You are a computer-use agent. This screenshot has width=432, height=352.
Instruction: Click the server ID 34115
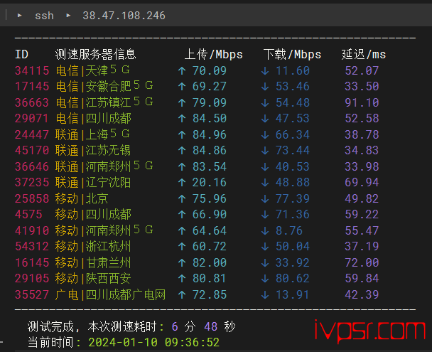point(32,70)
